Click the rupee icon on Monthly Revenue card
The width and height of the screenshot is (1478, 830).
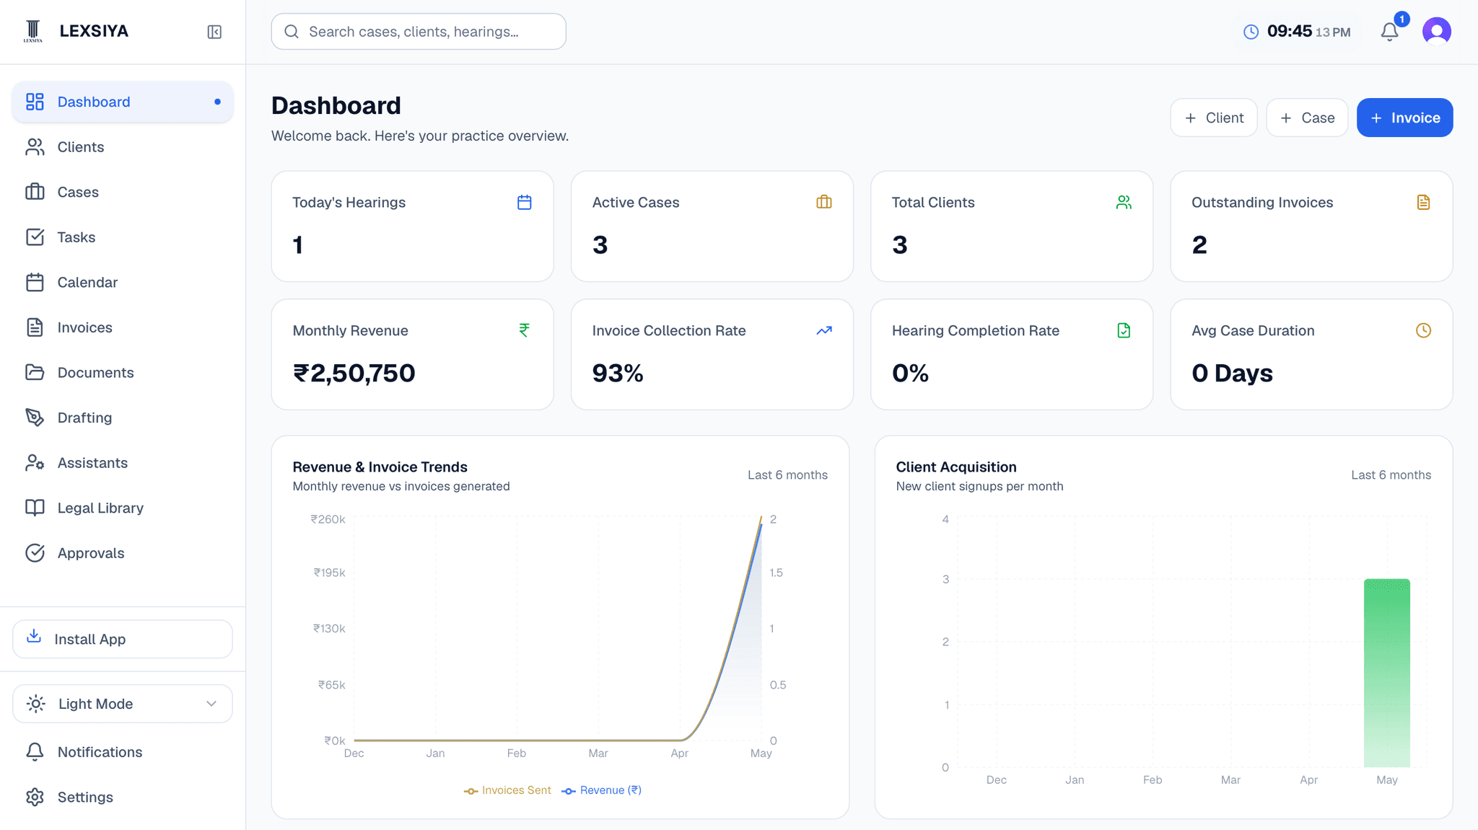pos(525,330)
